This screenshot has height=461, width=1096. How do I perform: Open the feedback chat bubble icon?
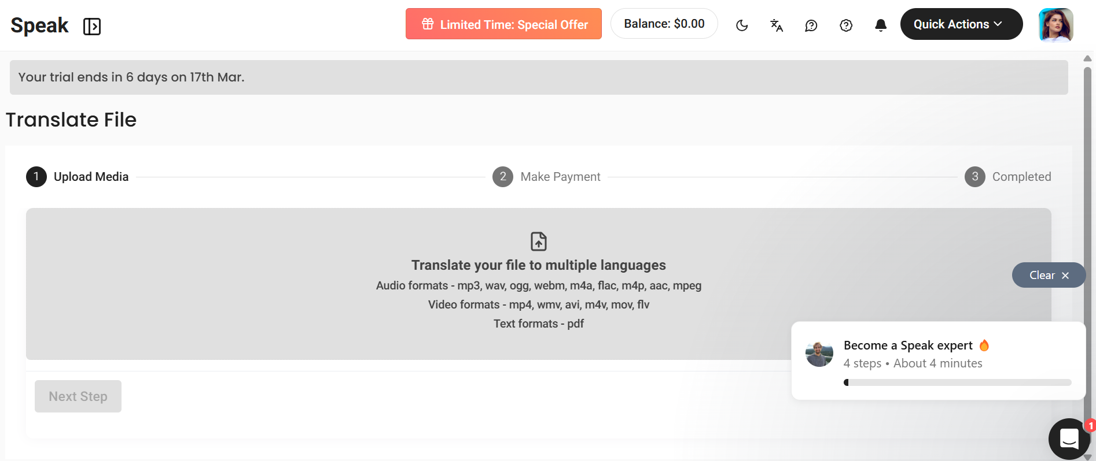pos(811,25)
